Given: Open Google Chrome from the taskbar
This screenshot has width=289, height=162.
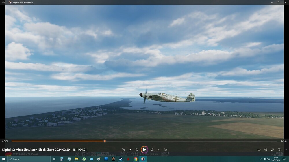Looking at the screenshot, I should tap(136, 159).
